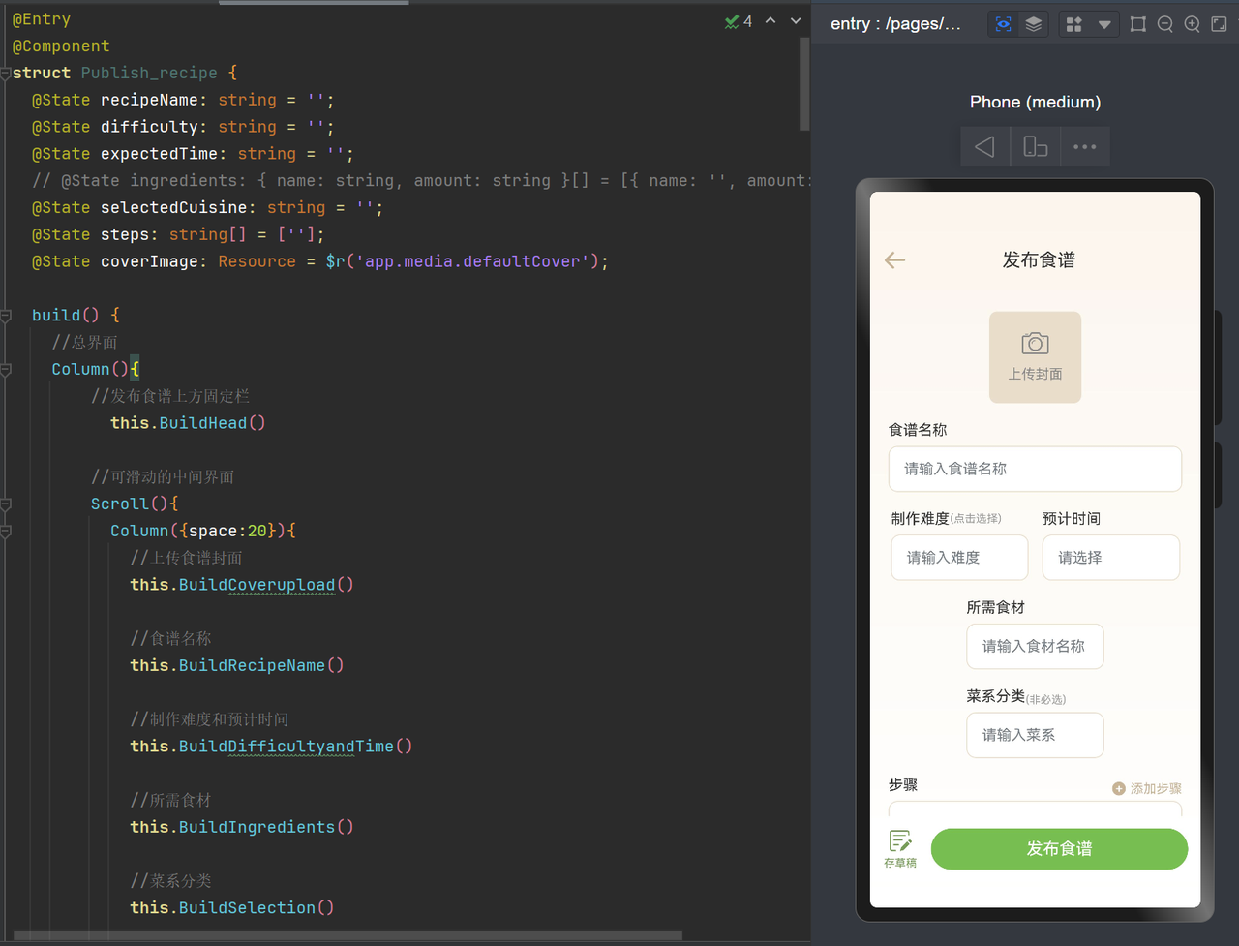1239x946 pixels.
Task: Click the fit-to-screen icon in previewer
Action: (x=1220, y=24)
